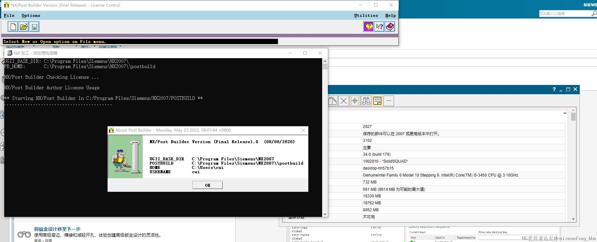Click the 将钣金设计移至下一步 link
This screenshot has width=597, height=242.
[x=57, y=229]
